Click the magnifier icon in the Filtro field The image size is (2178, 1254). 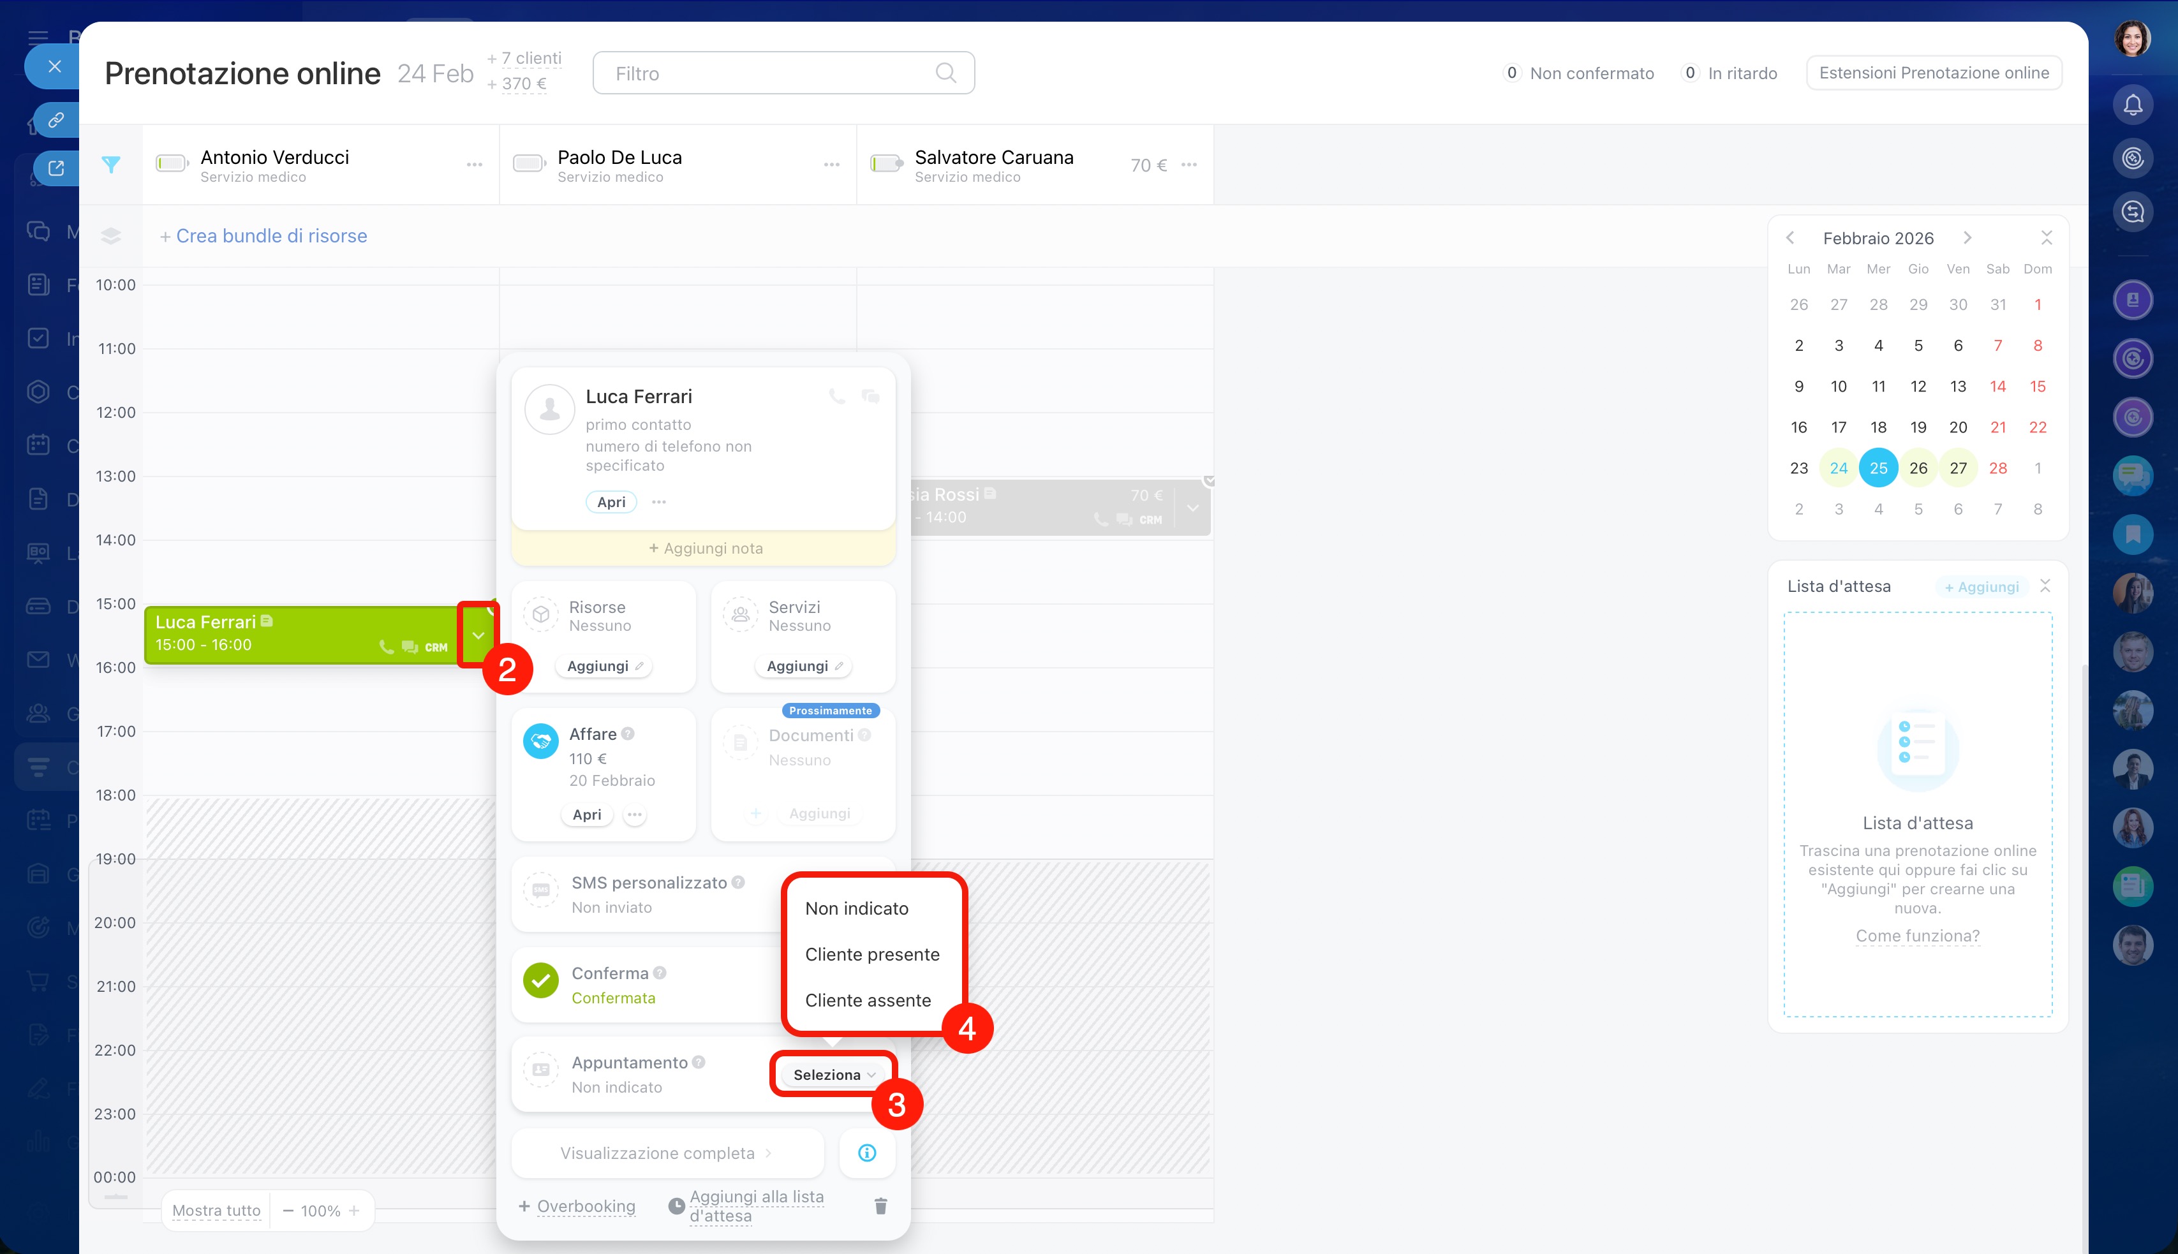tap(945, 73)
